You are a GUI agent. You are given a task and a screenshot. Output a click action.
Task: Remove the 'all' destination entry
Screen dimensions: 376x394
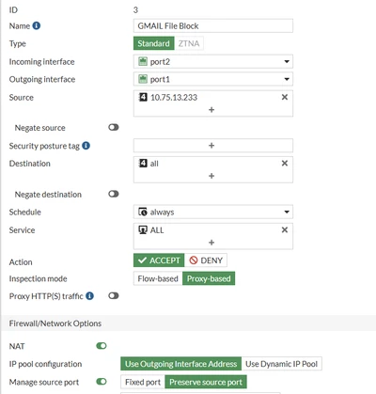click(x=285, y=164)
